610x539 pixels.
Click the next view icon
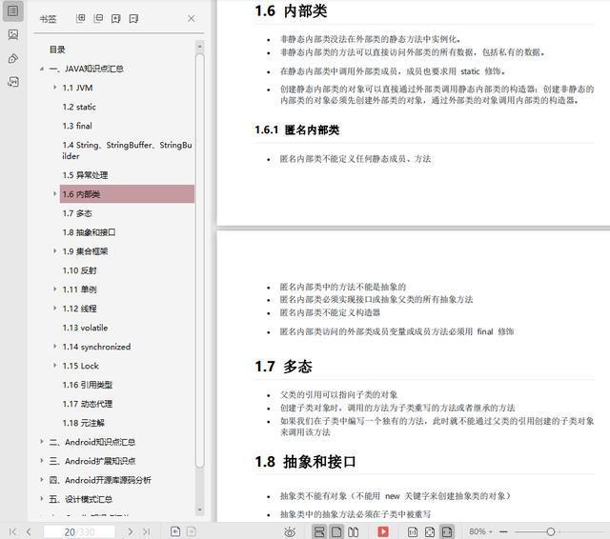click(x=192, y=531)
